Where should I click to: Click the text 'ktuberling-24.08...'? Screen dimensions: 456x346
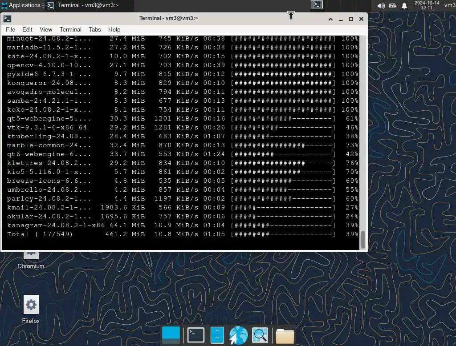pos(49,136)
